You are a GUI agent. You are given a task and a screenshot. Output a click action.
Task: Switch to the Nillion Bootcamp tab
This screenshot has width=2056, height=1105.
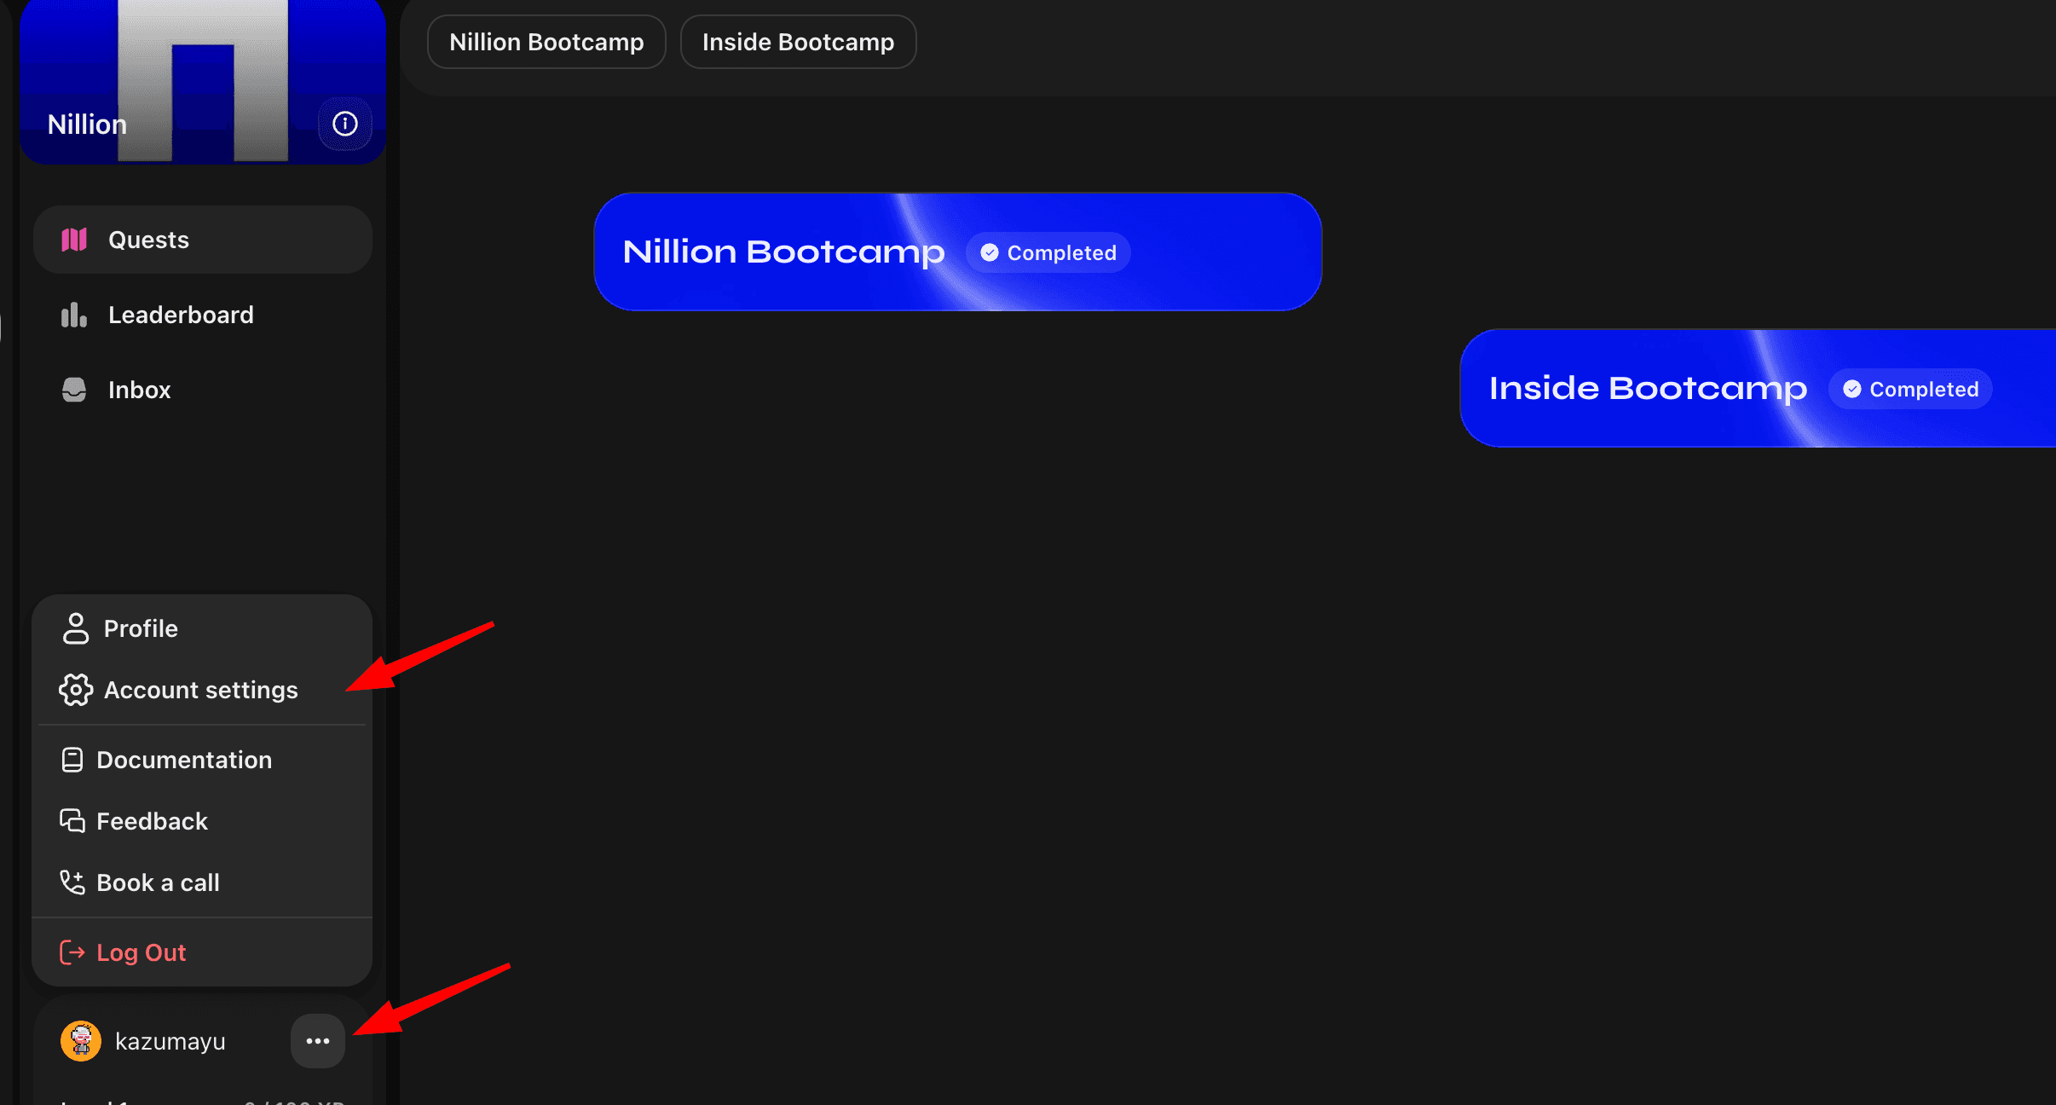tap(546, 42)
